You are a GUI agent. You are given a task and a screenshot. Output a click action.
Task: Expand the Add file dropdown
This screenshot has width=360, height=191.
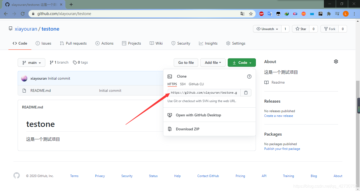click(x=213, y=63)
